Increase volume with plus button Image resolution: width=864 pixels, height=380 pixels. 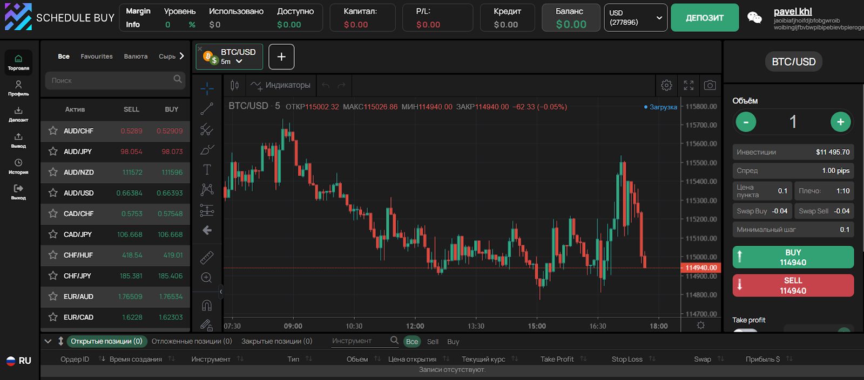tap(841, 122)
